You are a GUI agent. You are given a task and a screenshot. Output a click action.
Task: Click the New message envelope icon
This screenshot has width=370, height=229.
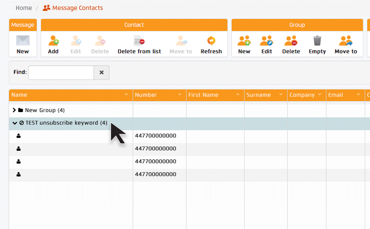click(x=23, y=41)
